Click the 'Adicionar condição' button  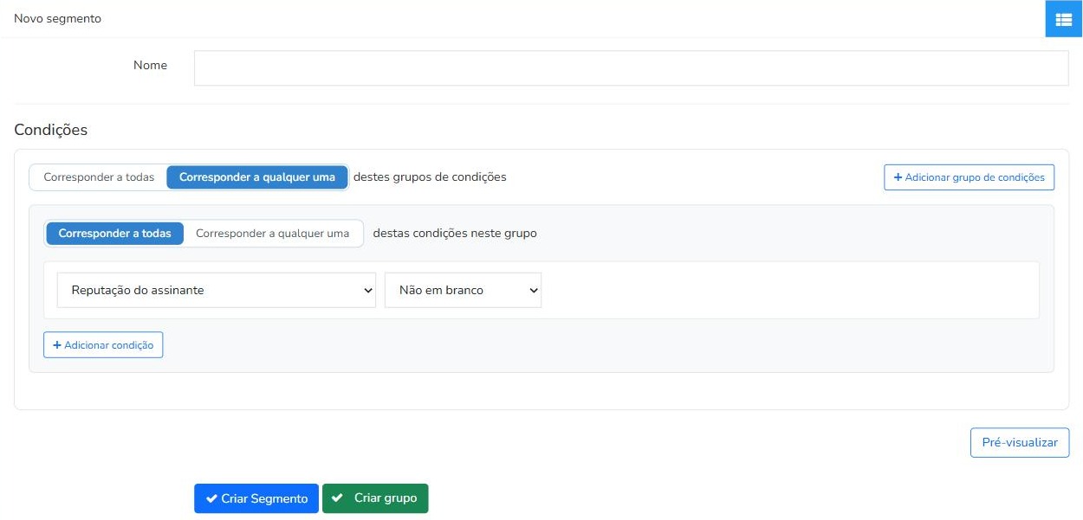(103, 345)
